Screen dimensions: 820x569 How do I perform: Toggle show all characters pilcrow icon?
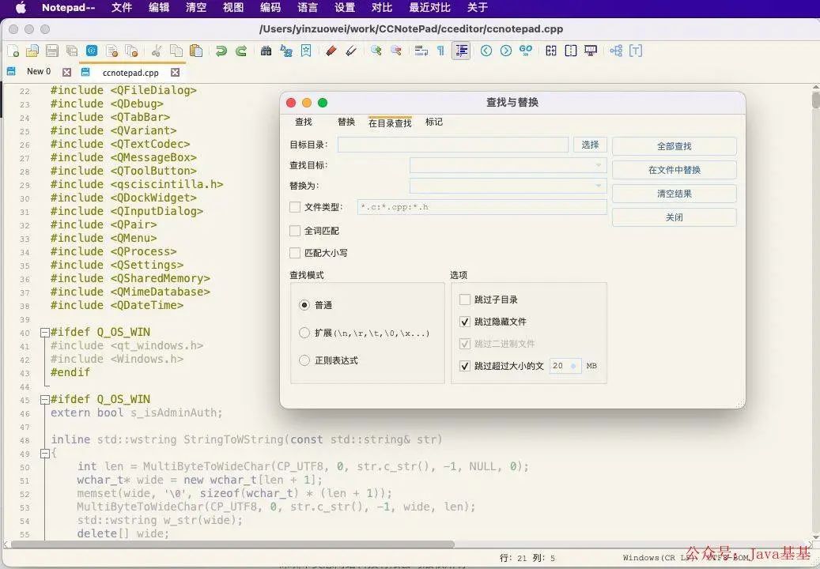pyautogui.click(x=441, y=51)
